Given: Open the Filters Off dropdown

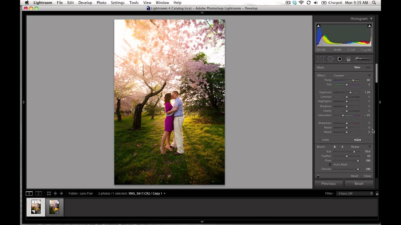Looking at the screenshot, I should 355,193.
